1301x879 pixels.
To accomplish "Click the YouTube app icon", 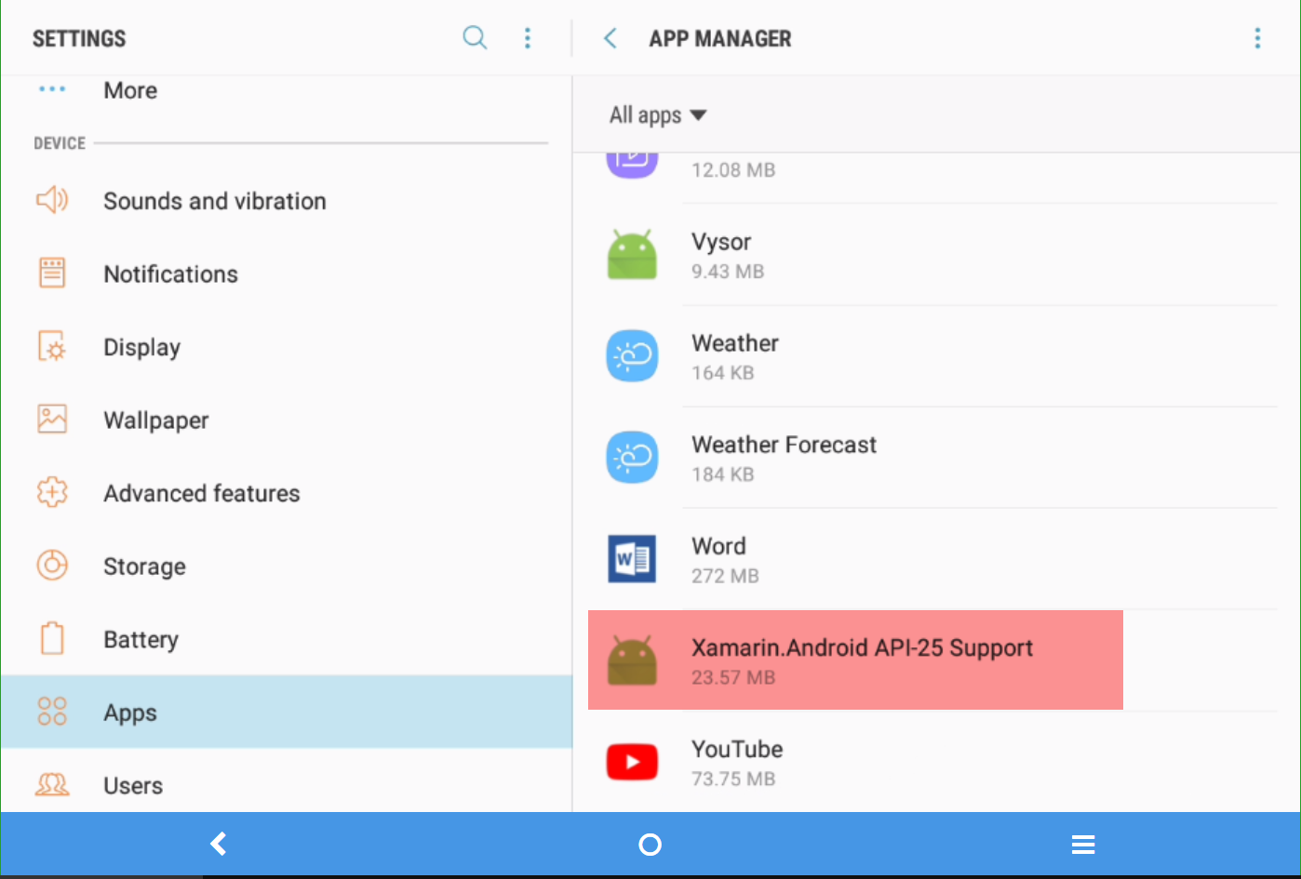I will click(x=632, y=762).
